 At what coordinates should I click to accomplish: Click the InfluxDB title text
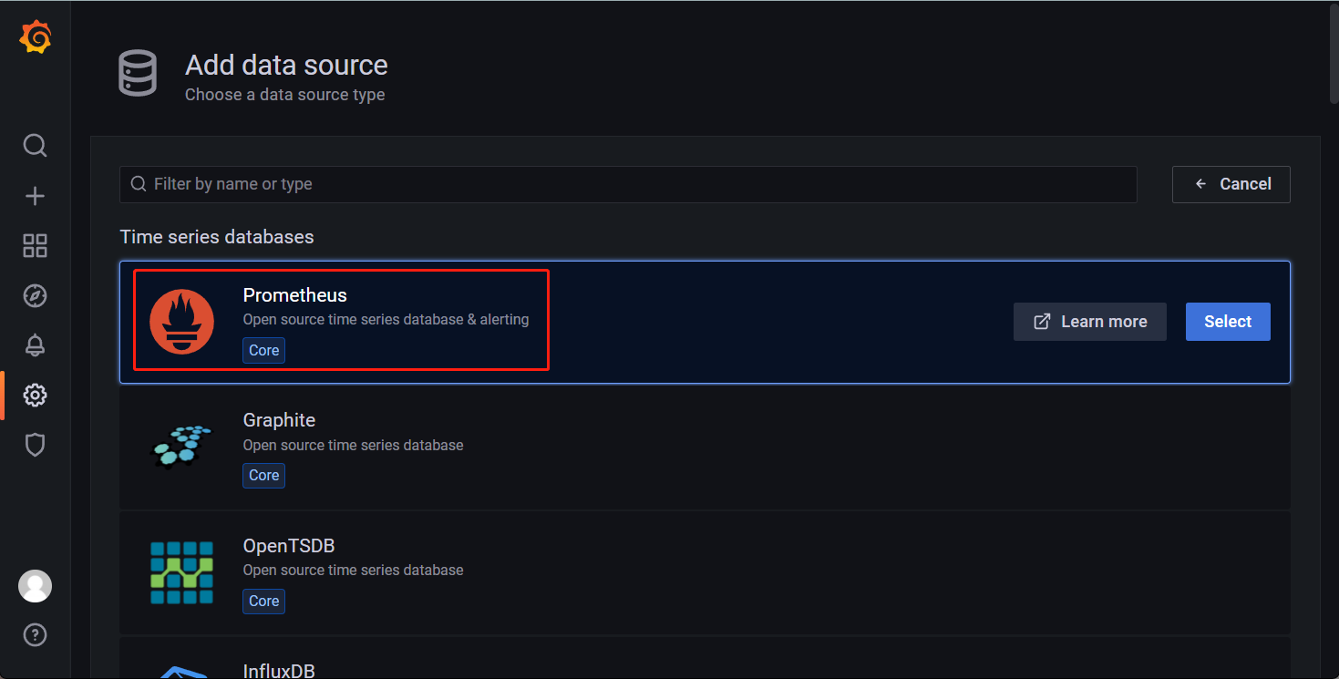point(279,671)
